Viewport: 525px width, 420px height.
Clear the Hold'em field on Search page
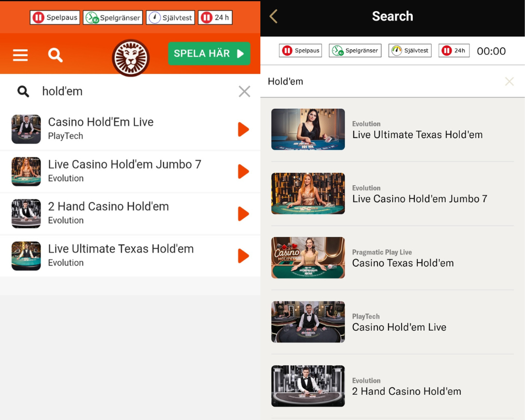click(x=509, y=81)
